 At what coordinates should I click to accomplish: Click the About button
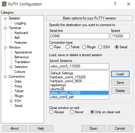tap(15, 128)
